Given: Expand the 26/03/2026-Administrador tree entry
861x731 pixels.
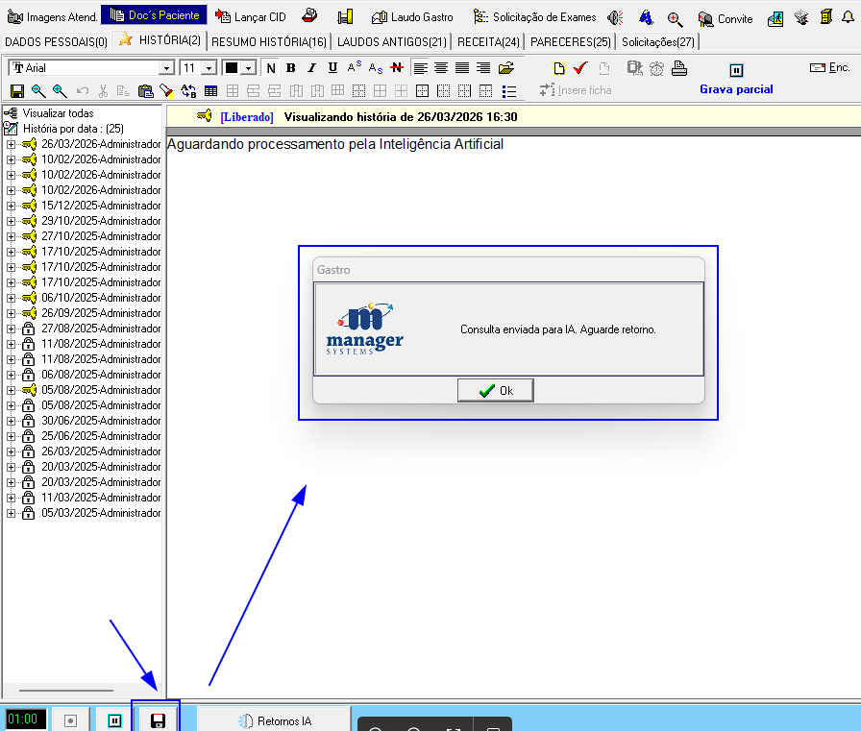Looking at the screenshot, I should [x=11, y=144].
